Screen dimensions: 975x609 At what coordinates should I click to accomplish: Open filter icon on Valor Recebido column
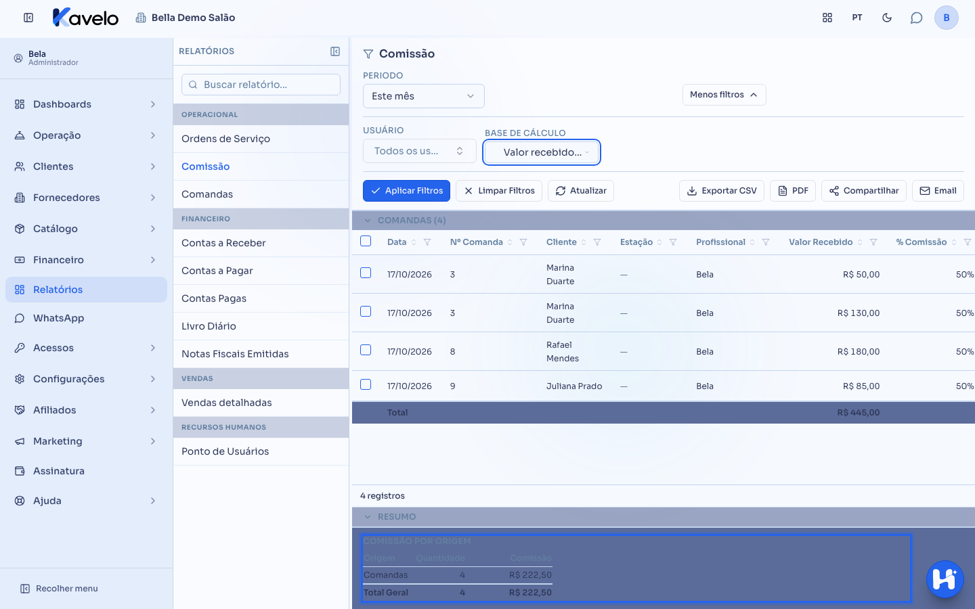pos(873,242)
